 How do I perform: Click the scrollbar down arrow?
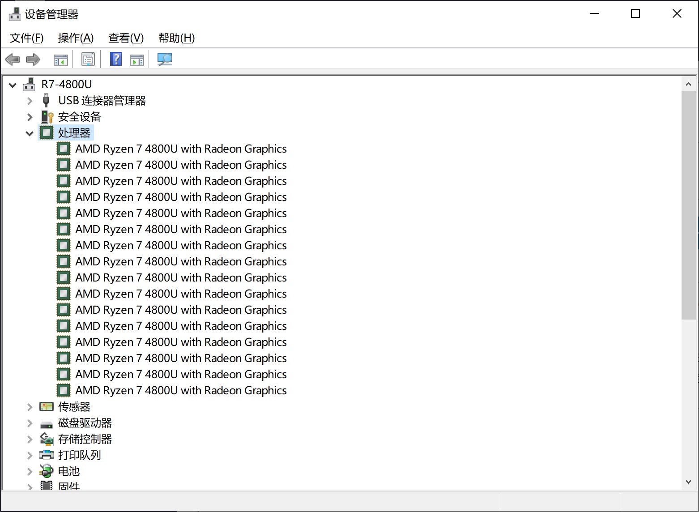(688, 482)
